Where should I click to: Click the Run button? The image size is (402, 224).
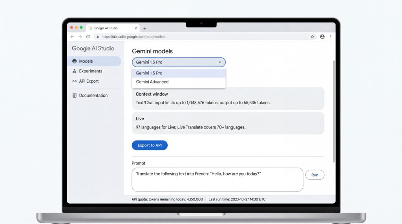click(x=315, y=175)
